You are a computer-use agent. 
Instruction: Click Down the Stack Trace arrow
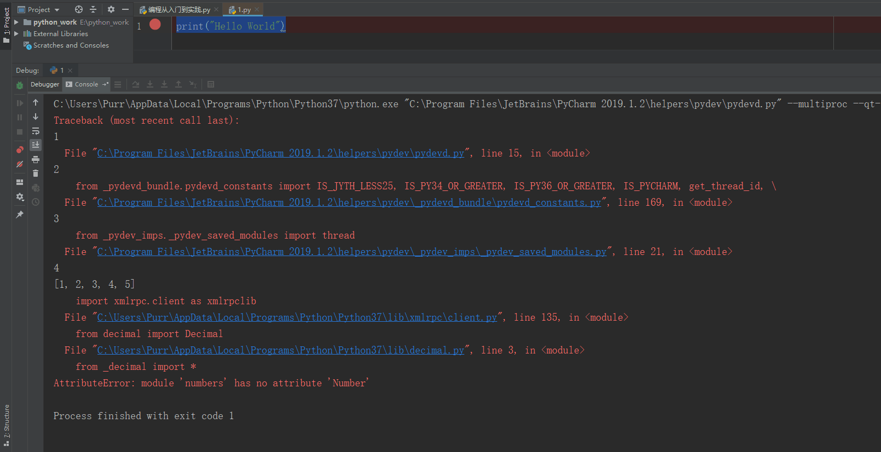click(x=36, y=117)
